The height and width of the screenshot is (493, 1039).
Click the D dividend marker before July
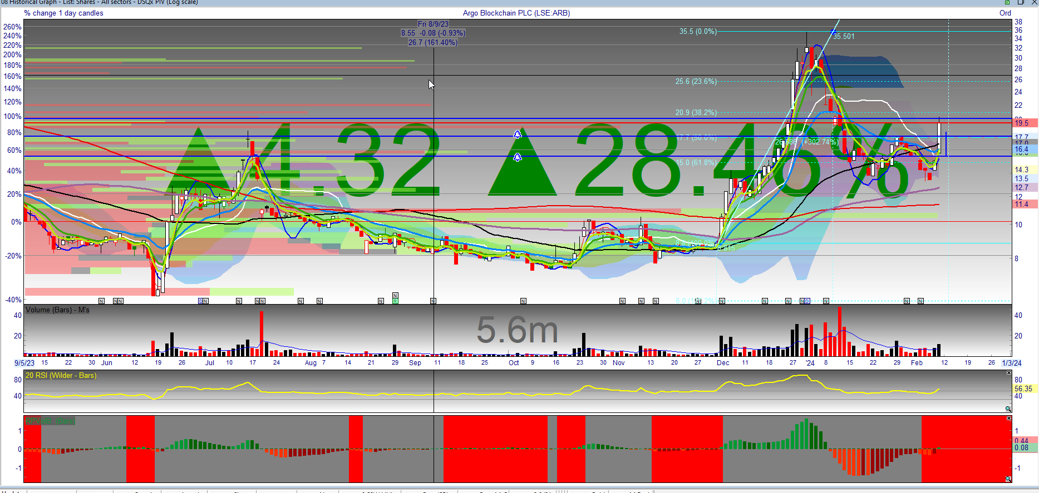201,301
